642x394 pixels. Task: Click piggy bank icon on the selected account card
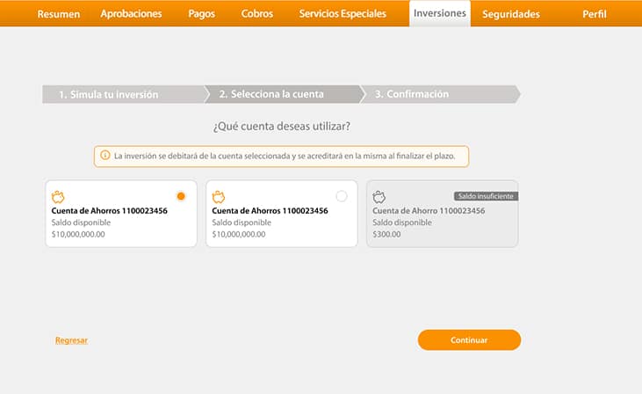[59, 197]
